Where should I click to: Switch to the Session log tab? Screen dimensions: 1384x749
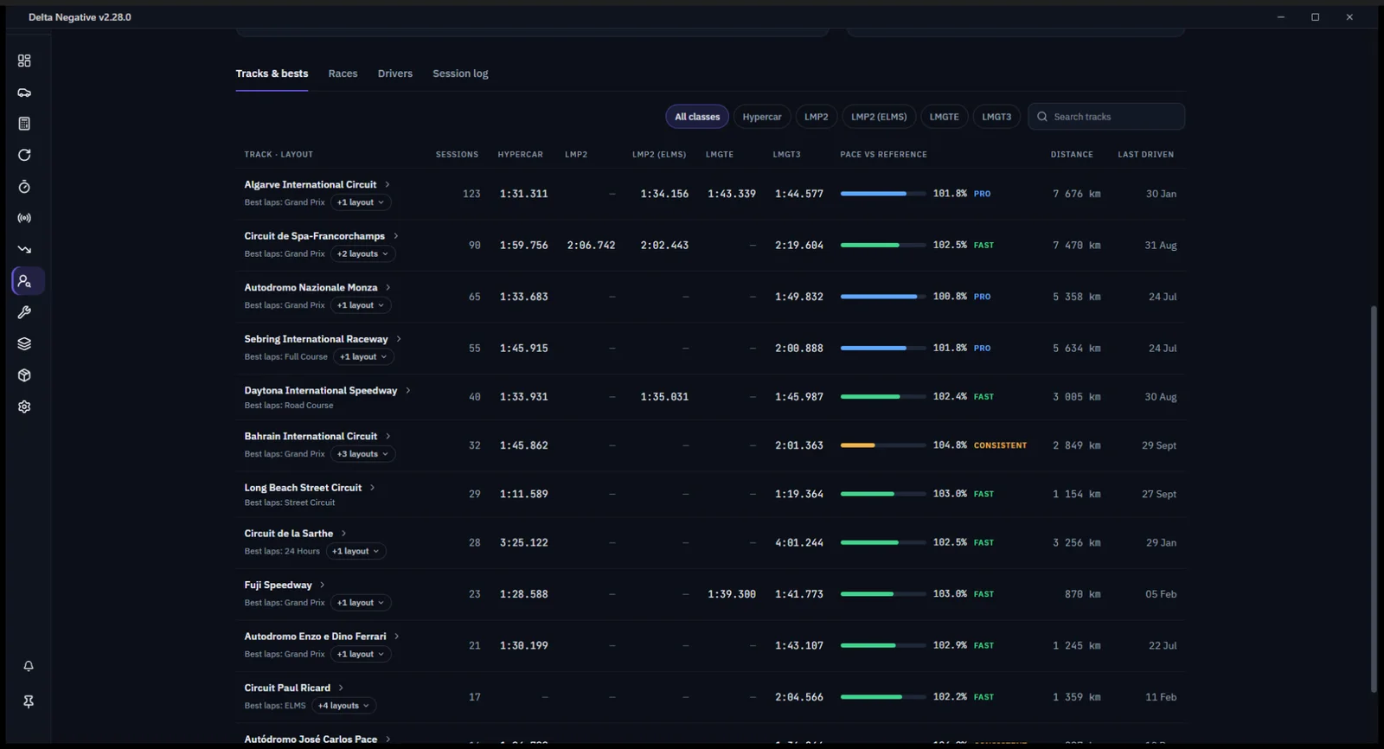[460, 74]
